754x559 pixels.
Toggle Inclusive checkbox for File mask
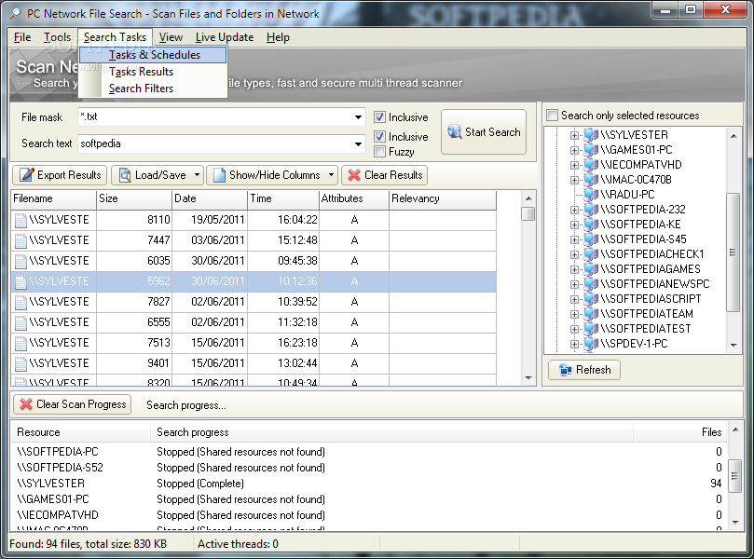[379, 116]
